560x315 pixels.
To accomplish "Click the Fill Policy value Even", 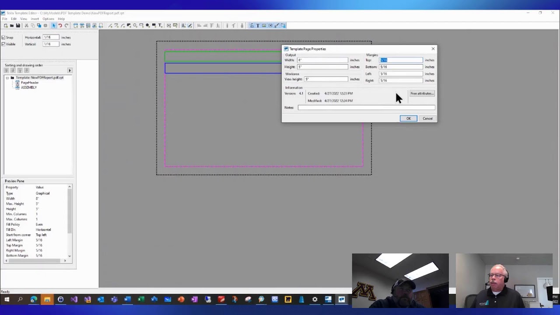I will tap(39, 224).
